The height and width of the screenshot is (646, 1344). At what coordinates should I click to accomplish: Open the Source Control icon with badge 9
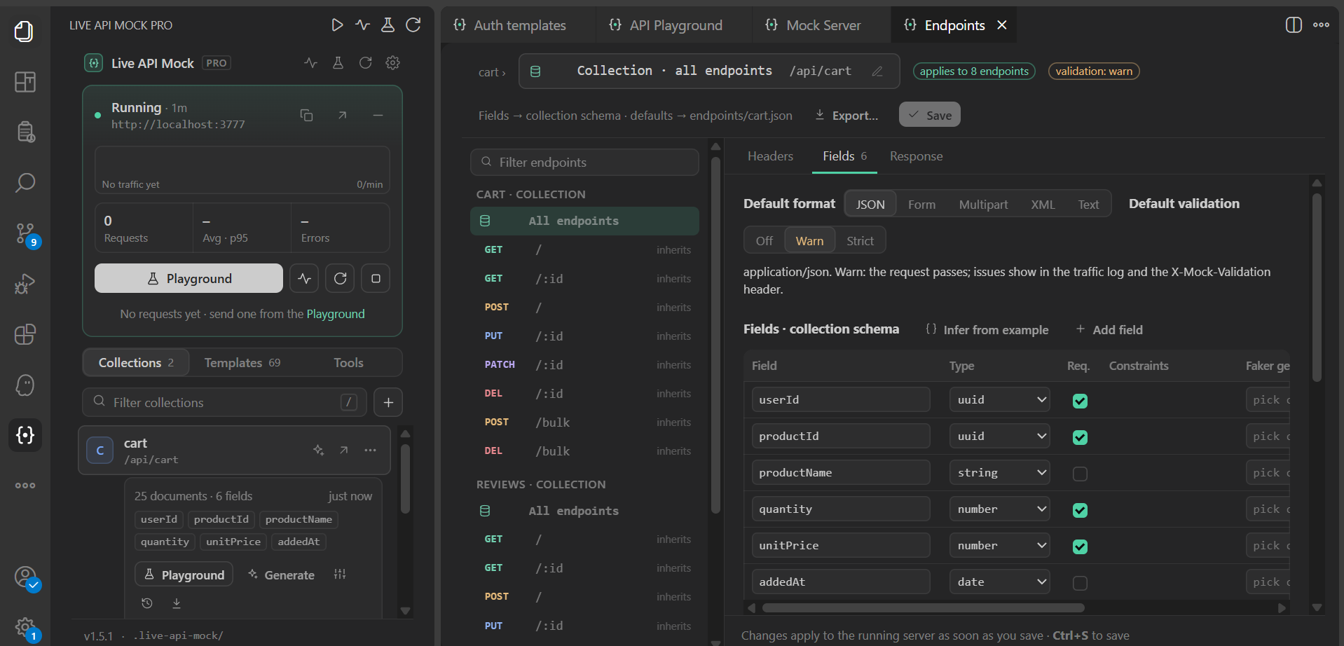pos(25,233)
